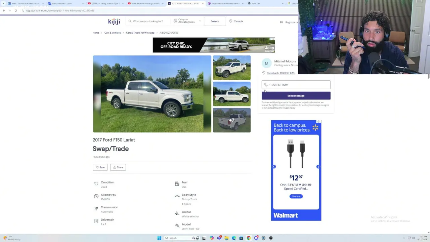Click the browser back arrow

(3, 10)
